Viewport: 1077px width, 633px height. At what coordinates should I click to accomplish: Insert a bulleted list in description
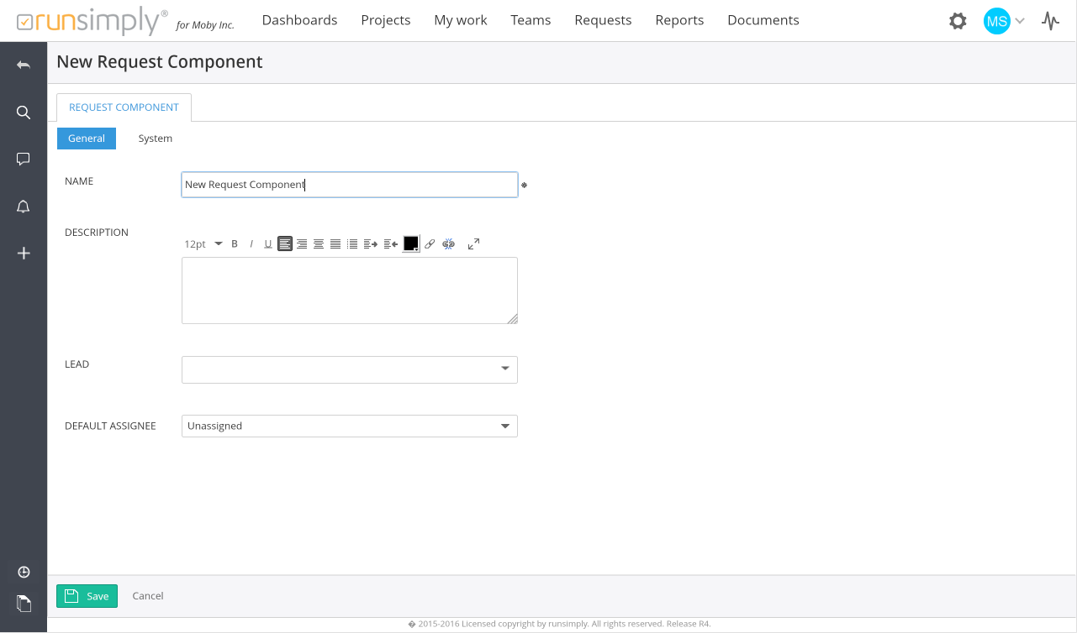point(352,244)
